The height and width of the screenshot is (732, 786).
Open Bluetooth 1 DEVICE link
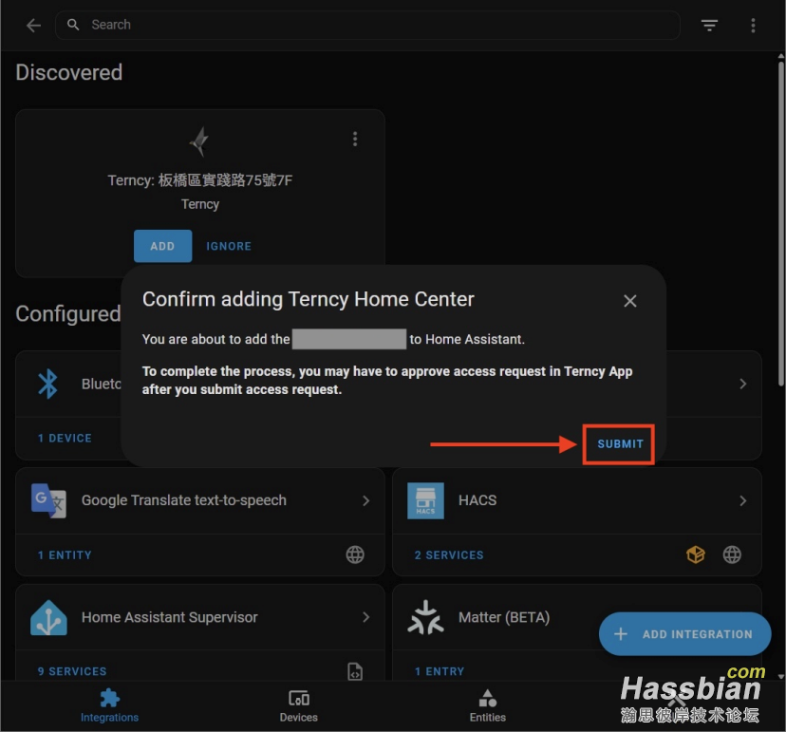65,439
